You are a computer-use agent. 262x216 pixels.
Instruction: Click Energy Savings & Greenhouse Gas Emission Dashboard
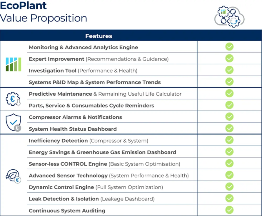click(x=102, y=152)
